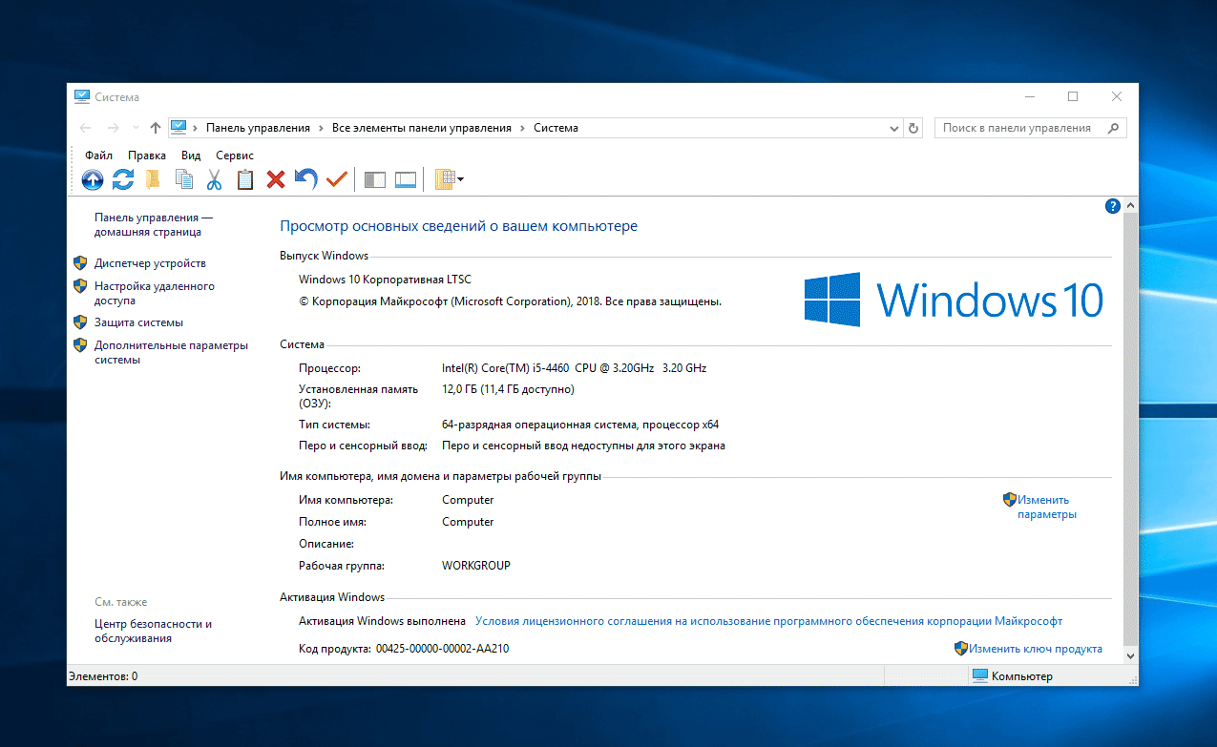Click scrollbar up arrow in content pane
Image resolution: width=1217 pixels, height=747 pixels.
coord(1131,205)
